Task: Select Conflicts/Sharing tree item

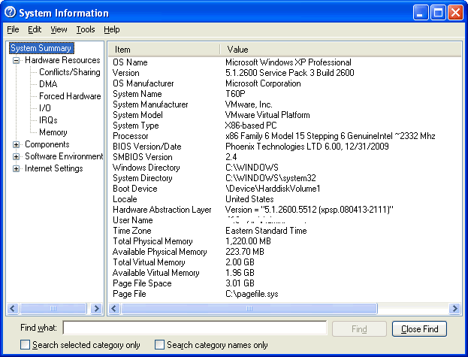Action: click(70, 72)
